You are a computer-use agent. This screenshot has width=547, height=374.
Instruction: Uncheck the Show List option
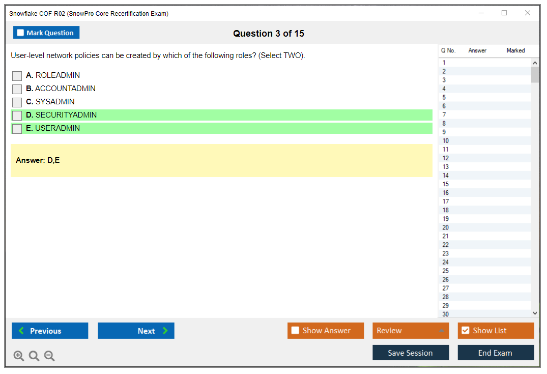tap(465, 331)
